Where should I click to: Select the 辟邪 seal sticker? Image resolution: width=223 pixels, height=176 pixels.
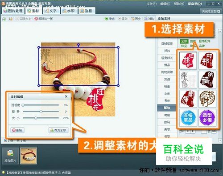[207, 60]
